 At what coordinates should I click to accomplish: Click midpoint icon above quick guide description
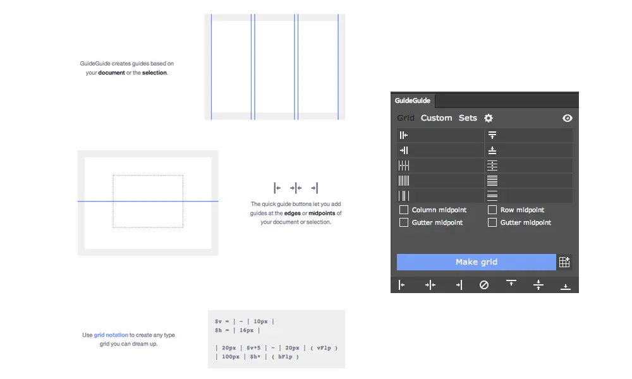pyautogui.click(x=296, y=188)
